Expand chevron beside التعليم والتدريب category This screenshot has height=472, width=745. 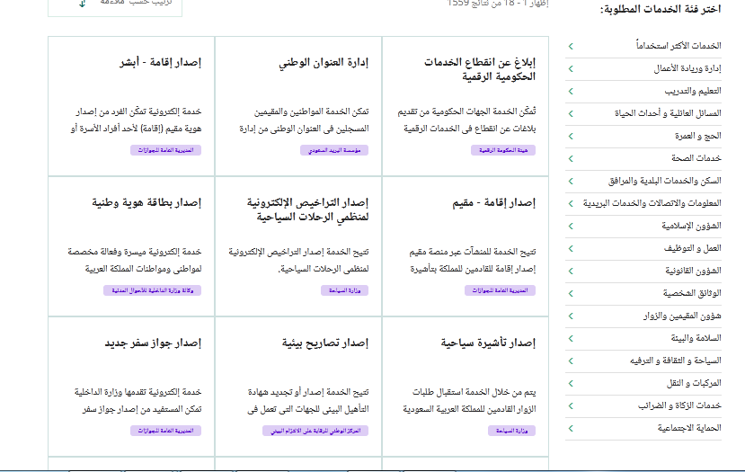pyautogui.click(x=571, y=92)
